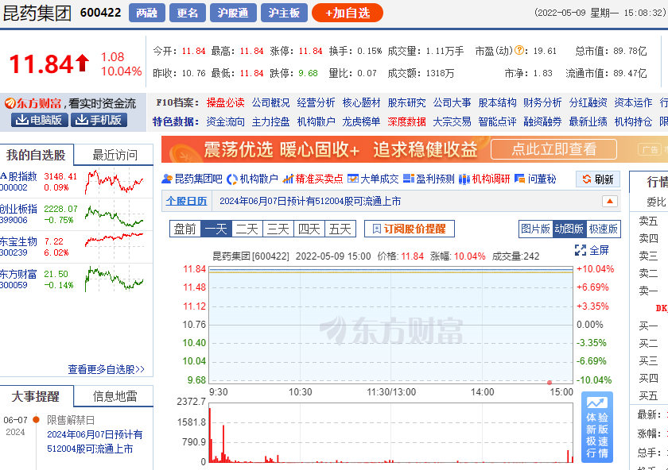Select the 二天 chart range
The height and width of the screenshot is (470, 668).
tap(247, 229)
